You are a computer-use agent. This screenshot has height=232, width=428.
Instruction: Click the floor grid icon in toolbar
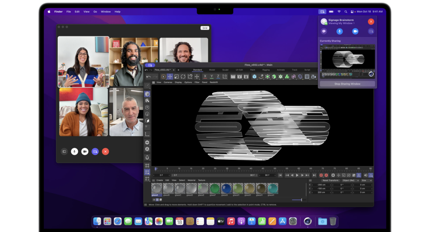click(x=307, y=77)
